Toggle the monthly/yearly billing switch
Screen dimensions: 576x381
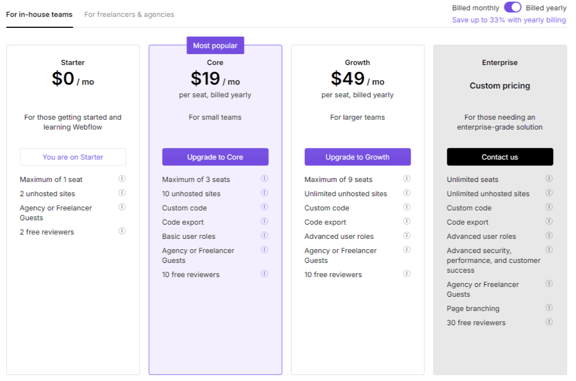pyautogui.click(x=512, y=7)
